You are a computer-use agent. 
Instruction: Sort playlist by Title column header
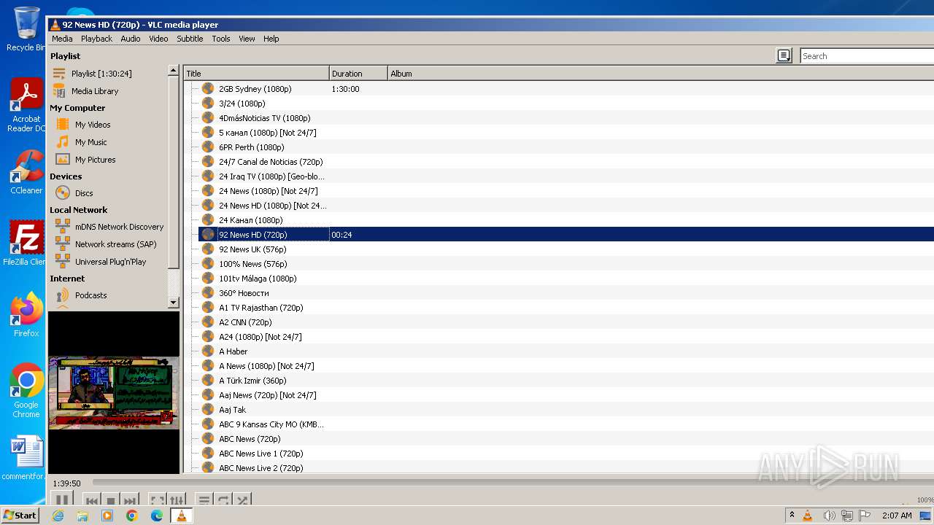click(x=256, y=74)
